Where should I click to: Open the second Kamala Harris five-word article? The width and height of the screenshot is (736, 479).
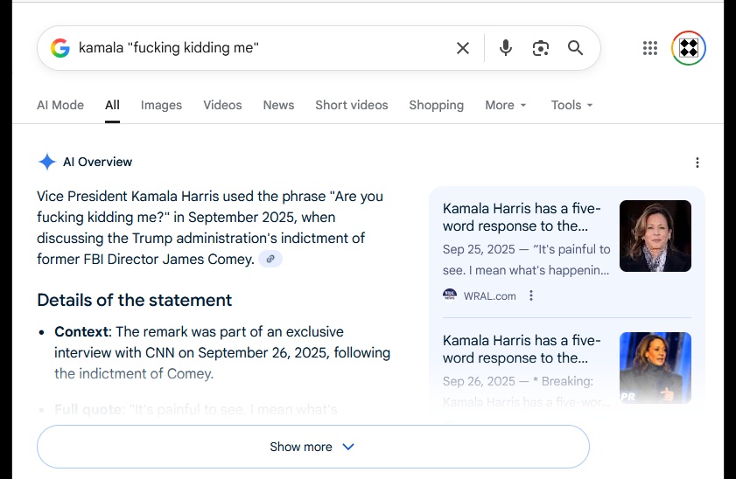522,349
